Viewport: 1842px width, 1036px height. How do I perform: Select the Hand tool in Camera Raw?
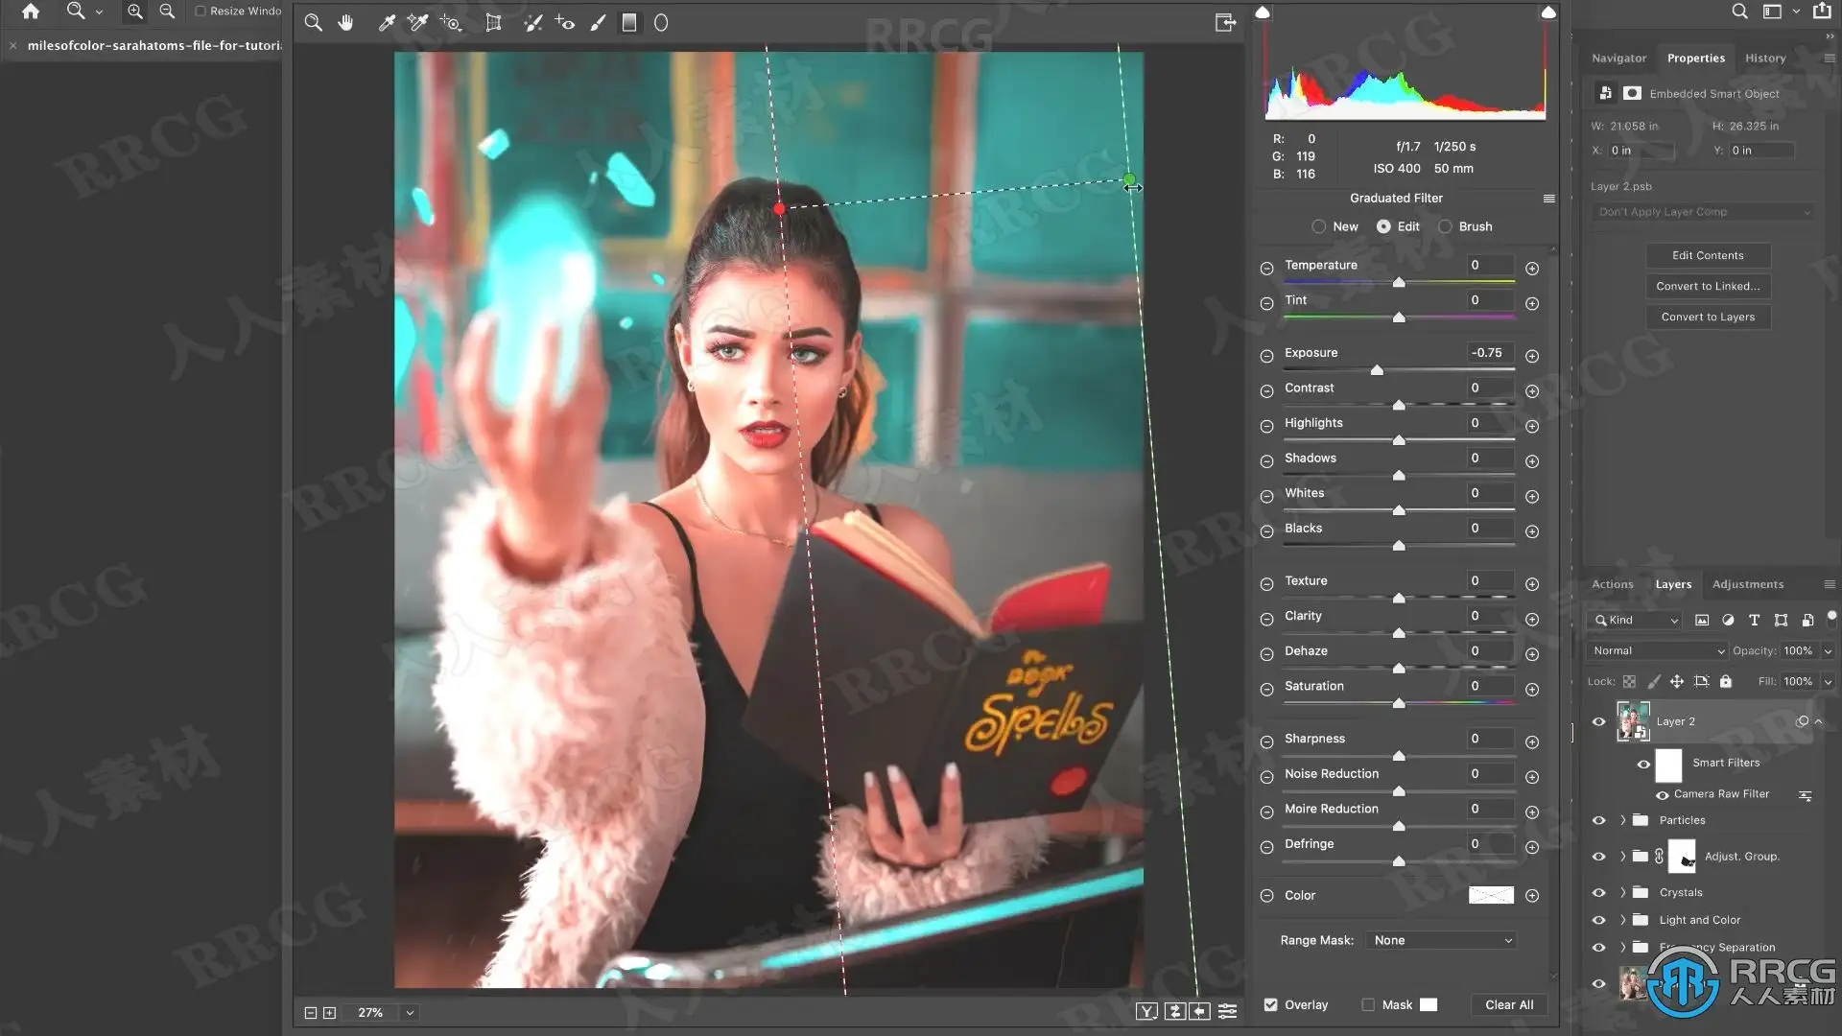[x=345, y=23]
